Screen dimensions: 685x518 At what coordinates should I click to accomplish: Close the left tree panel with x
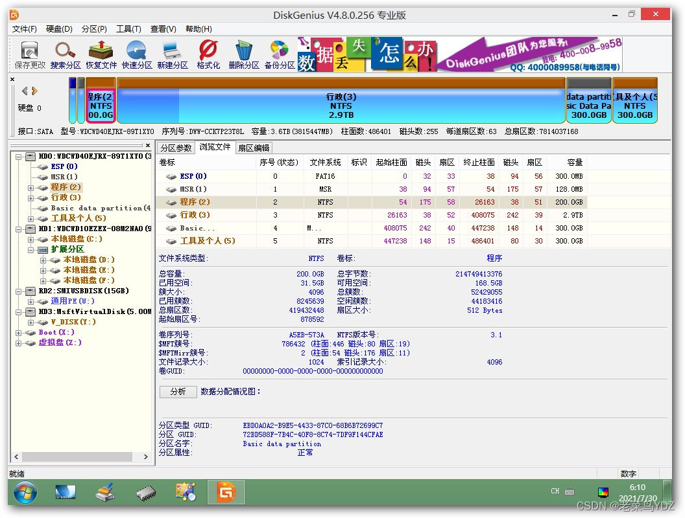[x=148, y=145]
